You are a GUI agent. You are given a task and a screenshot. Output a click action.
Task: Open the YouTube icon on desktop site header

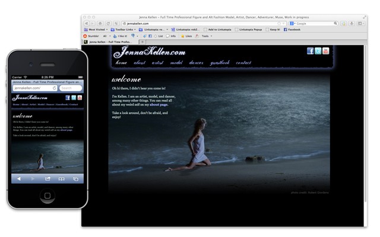coord(326,51)
